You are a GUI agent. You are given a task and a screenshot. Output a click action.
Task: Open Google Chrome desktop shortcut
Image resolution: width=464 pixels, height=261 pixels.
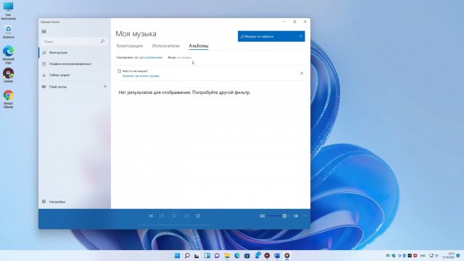click(8, 99)
